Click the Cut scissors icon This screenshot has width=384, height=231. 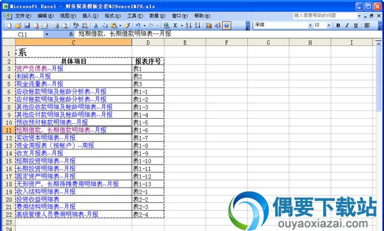point(96,26)
